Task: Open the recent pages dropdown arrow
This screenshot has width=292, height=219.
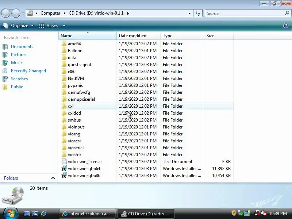Action: tap(23, 14)
